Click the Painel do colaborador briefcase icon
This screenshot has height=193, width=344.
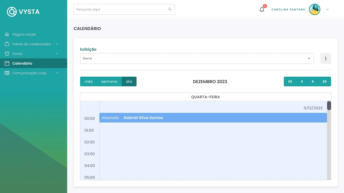(x=7, y=44)
